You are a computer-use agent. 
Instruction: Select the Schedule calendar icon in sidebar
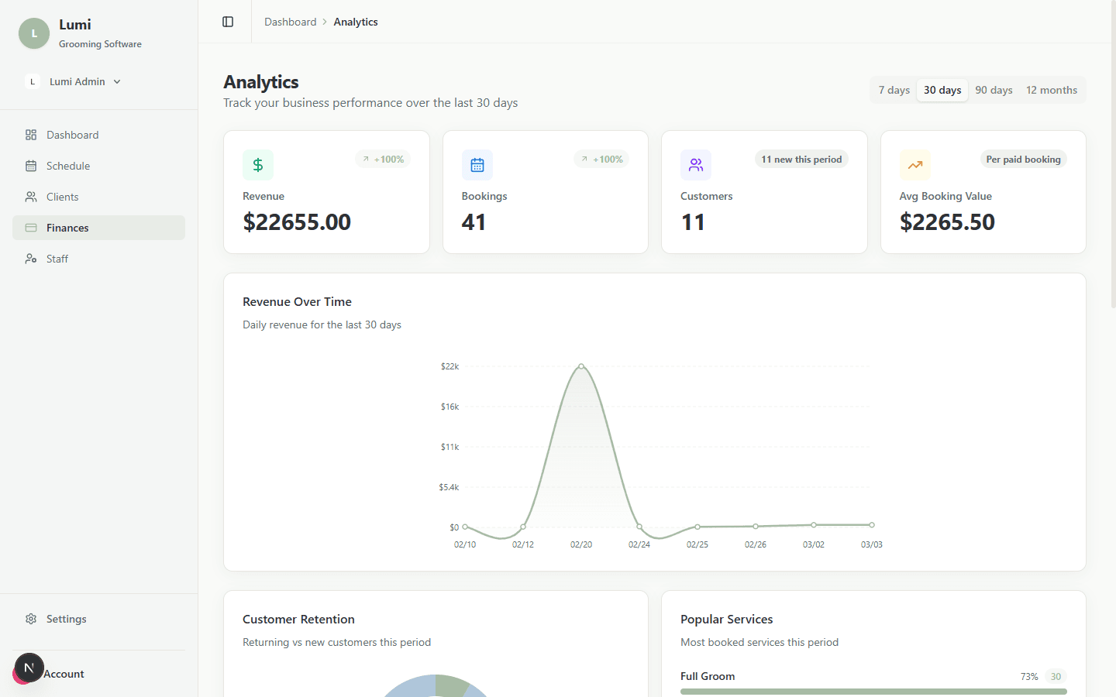coord(31,166)
